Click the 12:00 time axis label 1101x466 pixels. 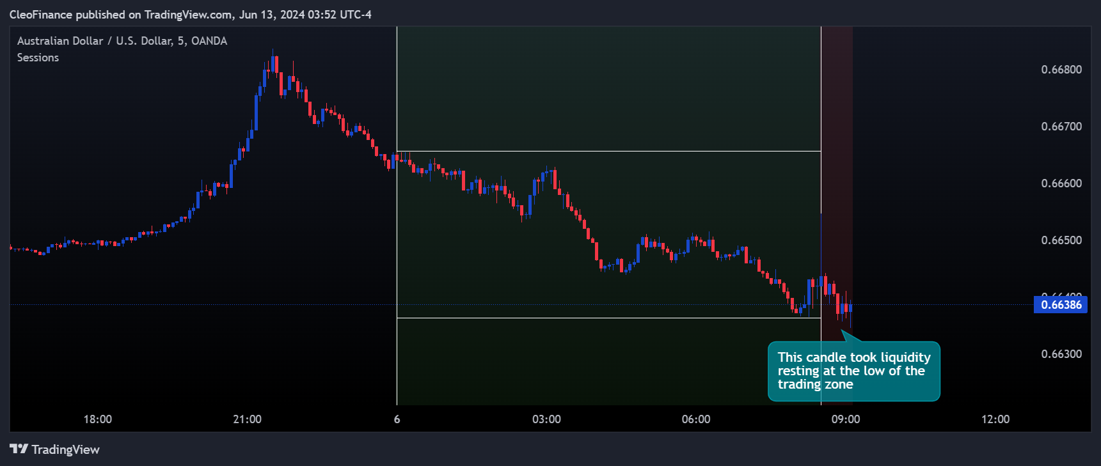(x=995, y=419)
